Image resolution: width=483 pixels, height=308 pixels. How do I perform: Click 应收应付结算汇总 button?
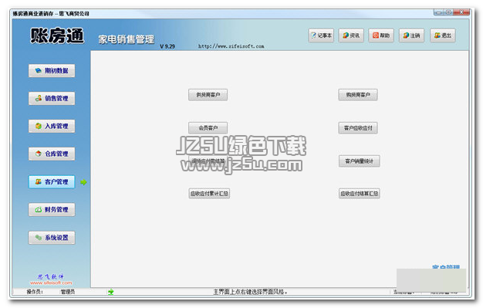tap(360, 194)
